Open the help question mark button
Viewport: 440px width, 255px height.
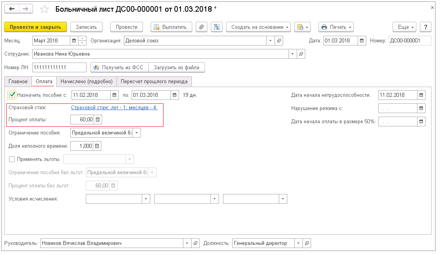(426, 27)
